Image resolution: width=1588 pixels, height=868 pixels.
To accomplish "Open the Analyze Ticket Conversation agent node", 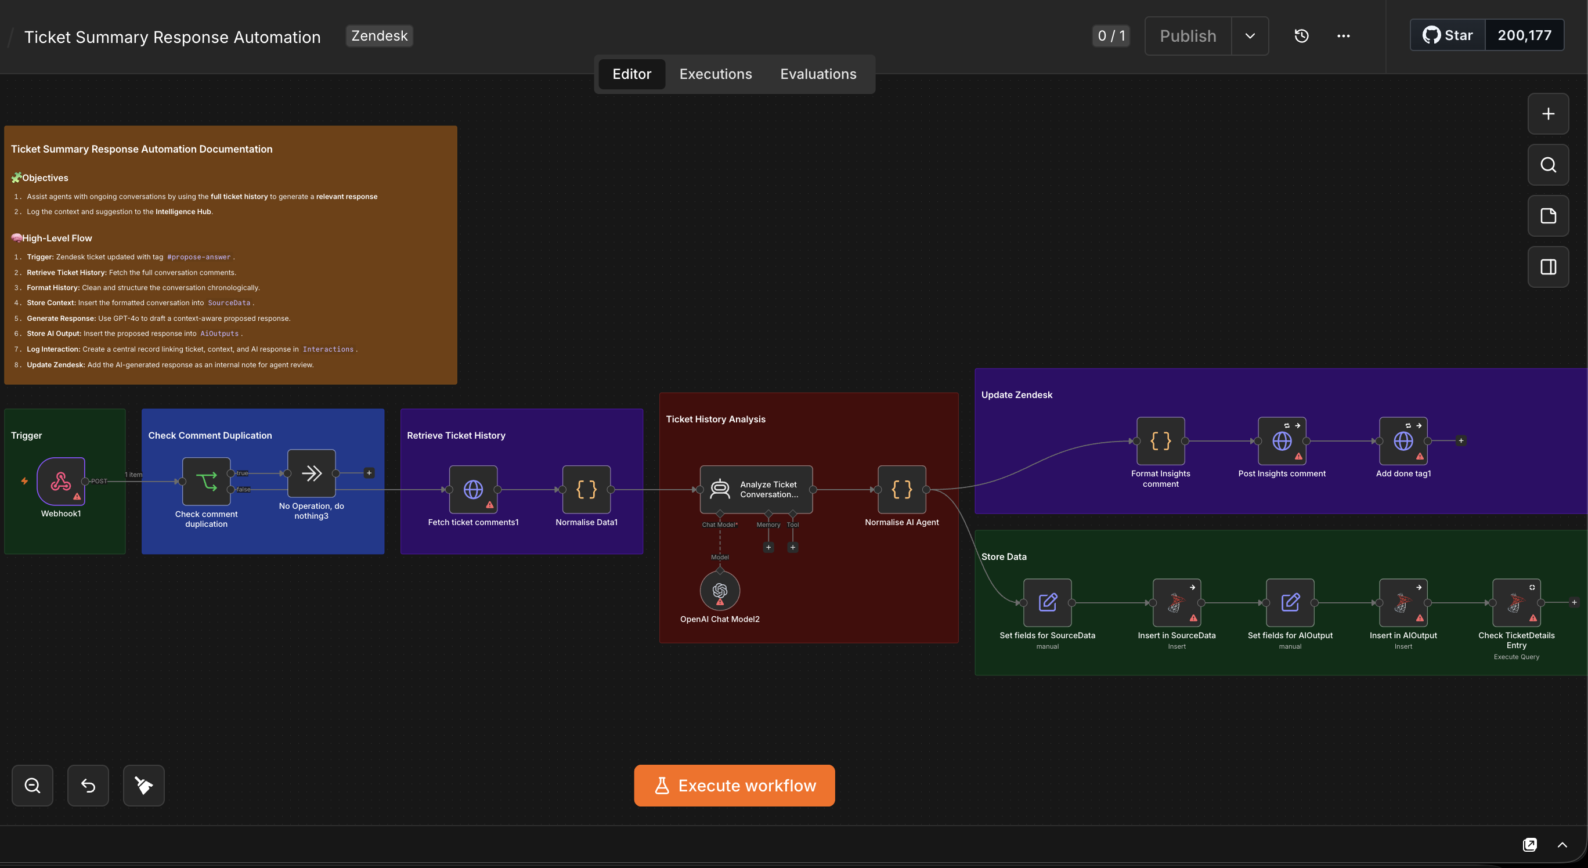I will coord(756,490).
